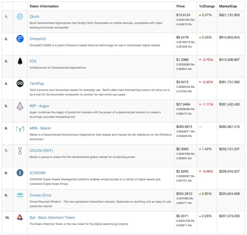Click Gnosis market cap $225,624,658

pos(229,194)
